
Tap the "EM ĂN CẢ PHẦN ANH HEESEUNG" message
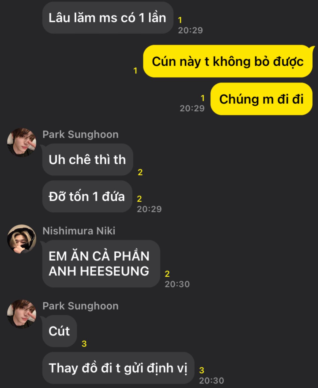click(101, 264)
